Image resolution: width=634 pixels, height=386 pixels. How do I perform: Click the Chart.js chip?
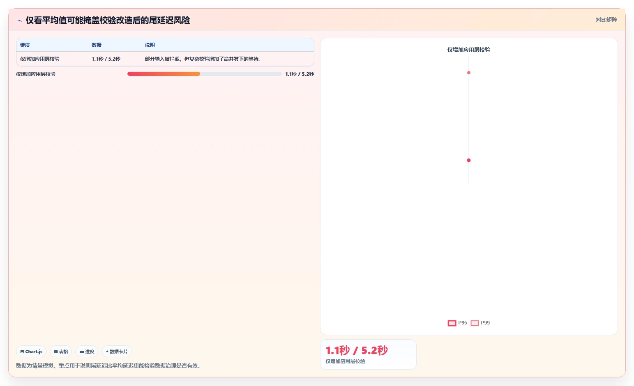[x=31, y=352]
